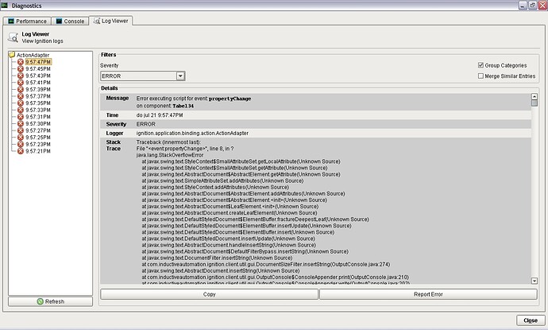Select the 9:57:47PM log entry
548x330 pixels.
click(x=38, y=62)
